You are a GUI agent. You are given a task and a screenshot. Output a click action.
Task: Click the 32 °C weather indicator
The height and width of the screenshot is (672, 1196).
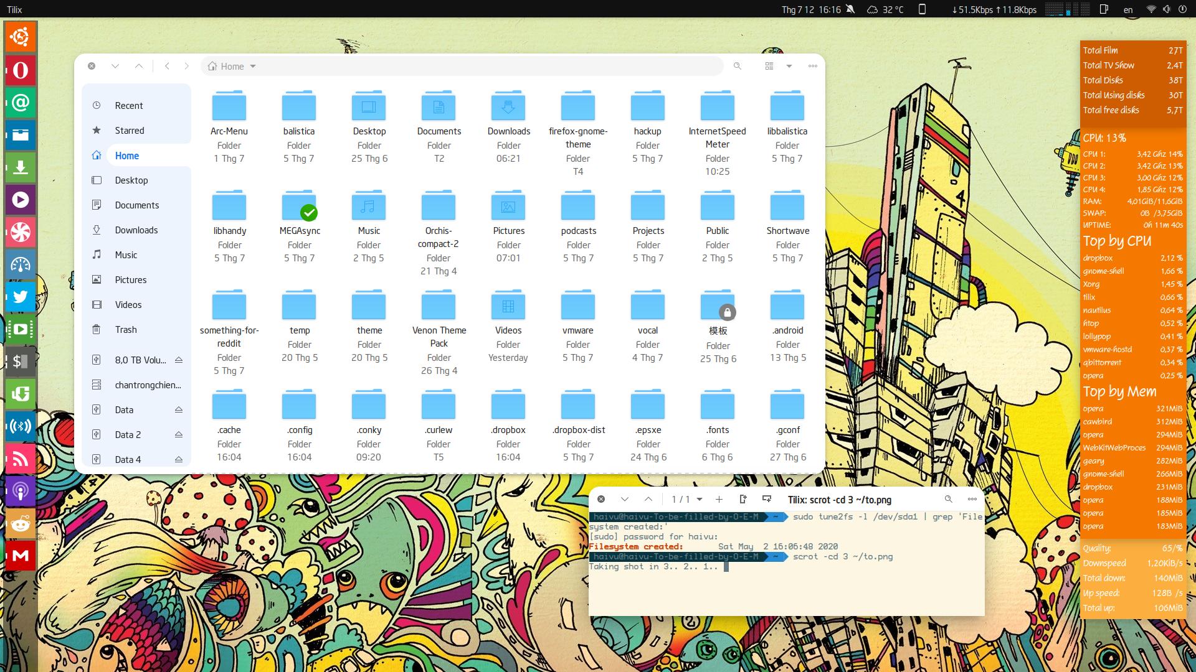pos(885,9)
